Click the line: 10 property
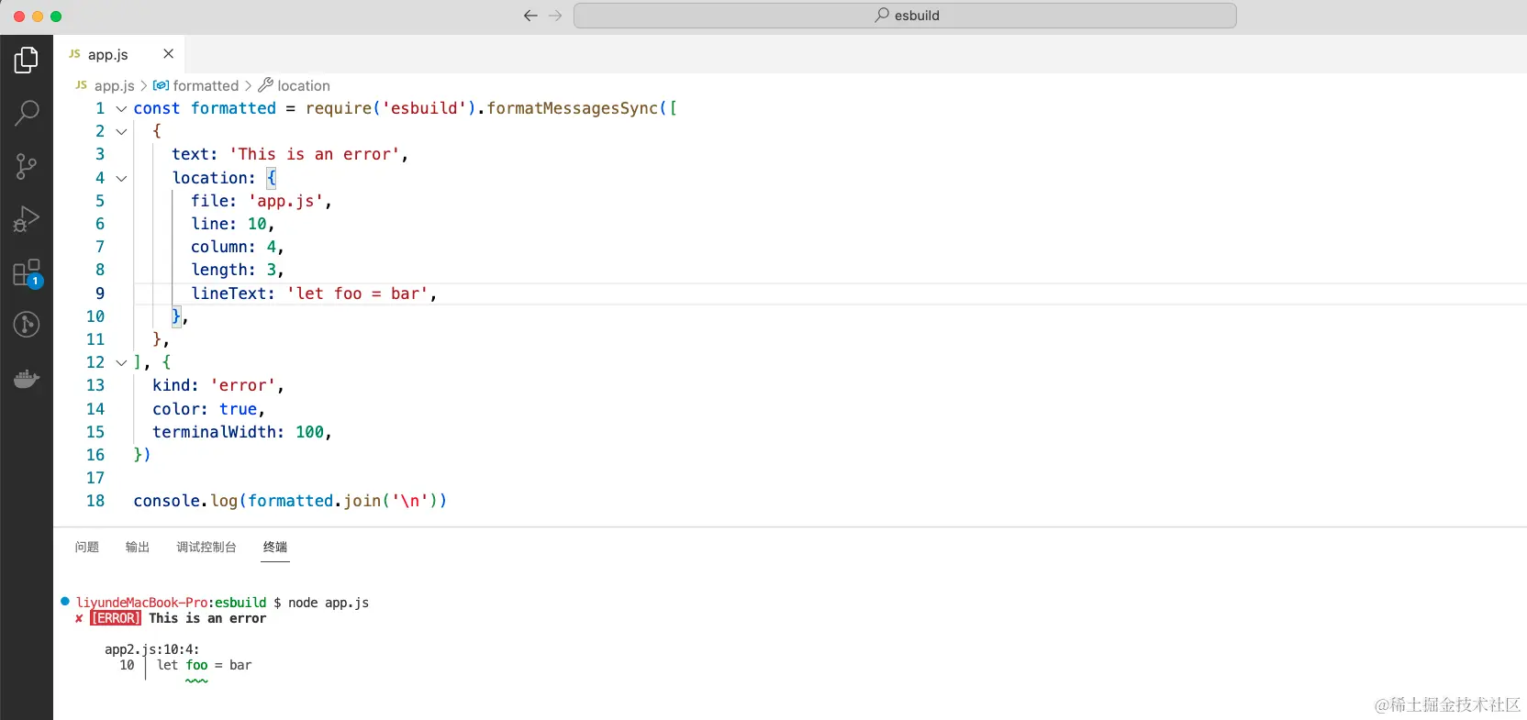The height and width of the screenshot is (720, 1527). coord(233,224)
